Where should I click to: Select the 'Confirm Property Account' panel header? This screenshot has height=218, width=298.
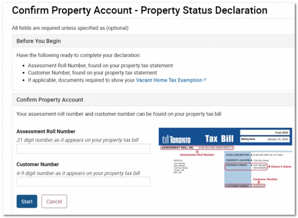[50, 99]
